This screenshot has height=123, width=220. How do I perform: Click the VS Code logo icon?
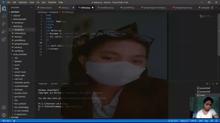pos(3,2)
